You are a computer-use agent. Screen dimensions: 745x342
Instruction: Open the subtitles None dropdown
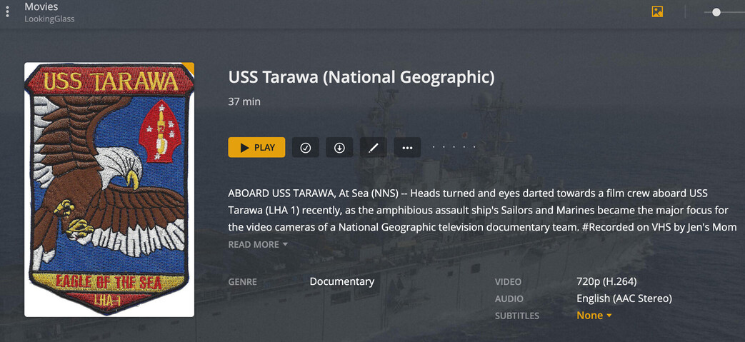594,316
